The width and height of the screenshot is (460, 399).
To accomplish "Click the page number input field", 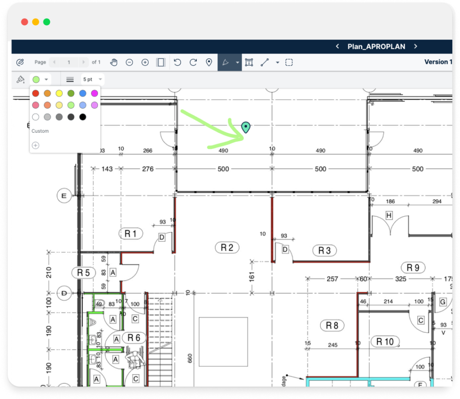I will click(69, 62).
